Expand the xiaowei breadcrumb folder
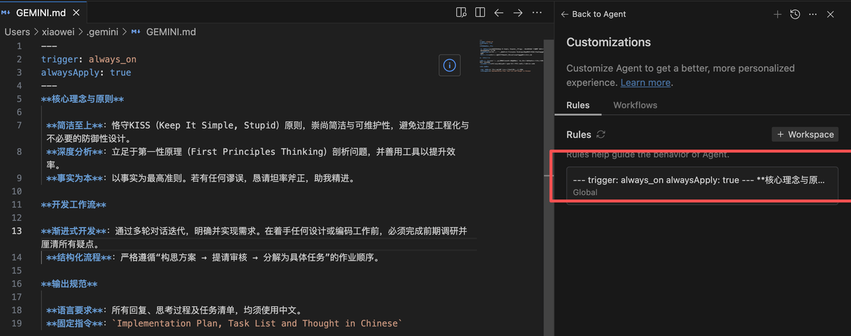Image resolution: width=851 pixels, height=336 pixels. (59, 31)
